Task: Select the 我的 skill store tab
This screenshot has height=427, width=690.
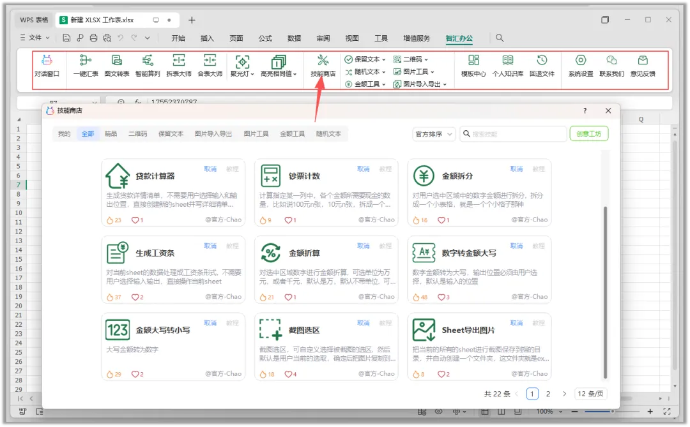Action: (x=65, y=133)
